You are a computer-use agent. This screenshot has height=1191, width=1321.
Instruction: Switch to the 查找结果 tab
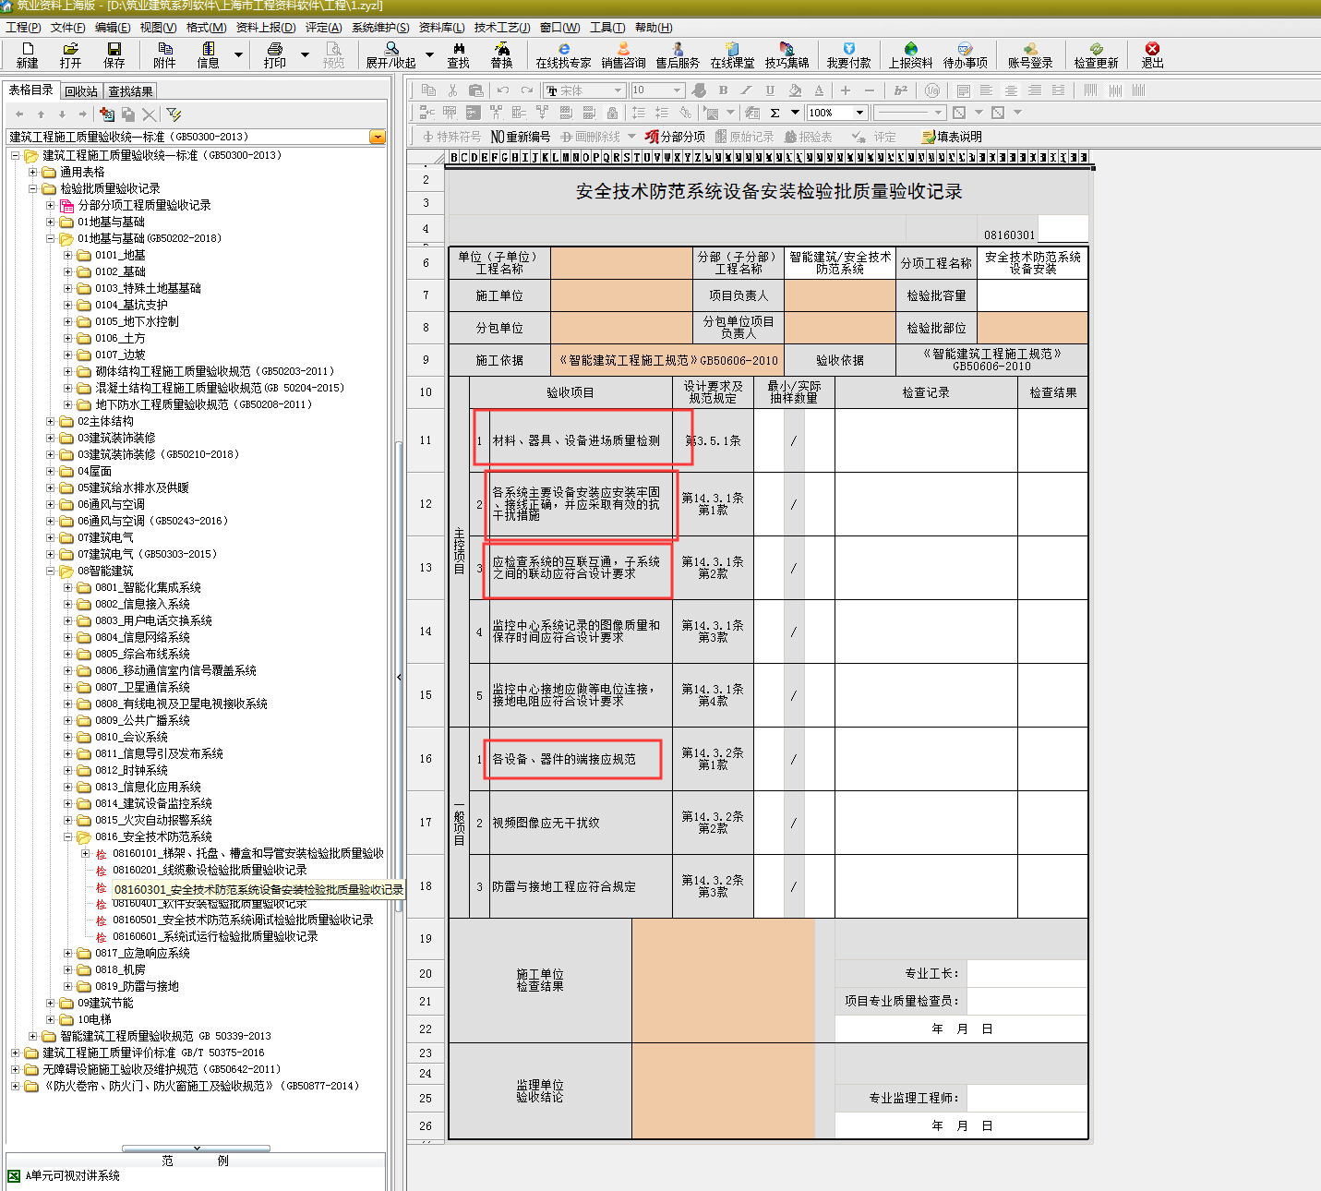click(130, 91)
